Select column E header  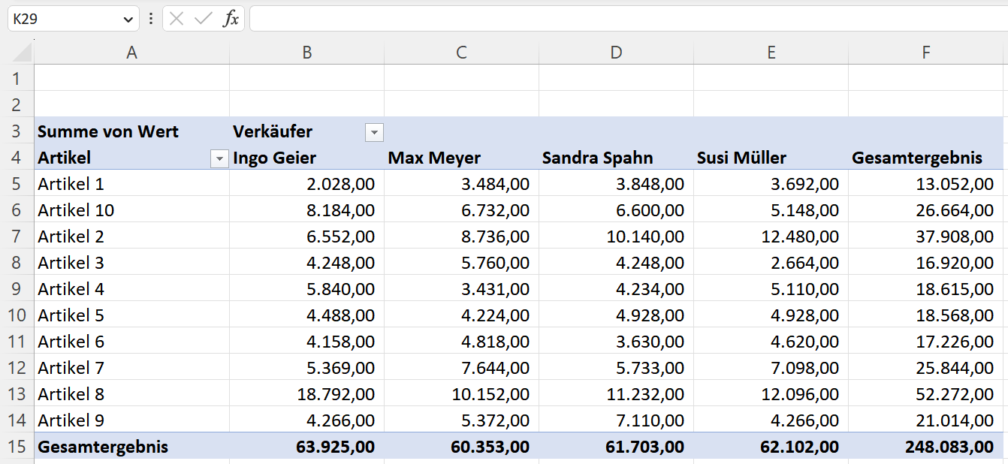771,52
